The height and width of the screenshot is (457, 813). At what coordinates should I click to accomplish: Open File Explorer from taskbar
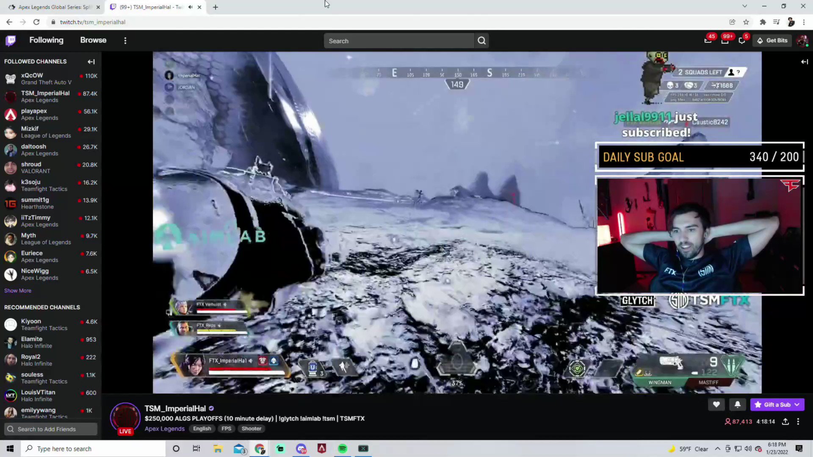218,449
